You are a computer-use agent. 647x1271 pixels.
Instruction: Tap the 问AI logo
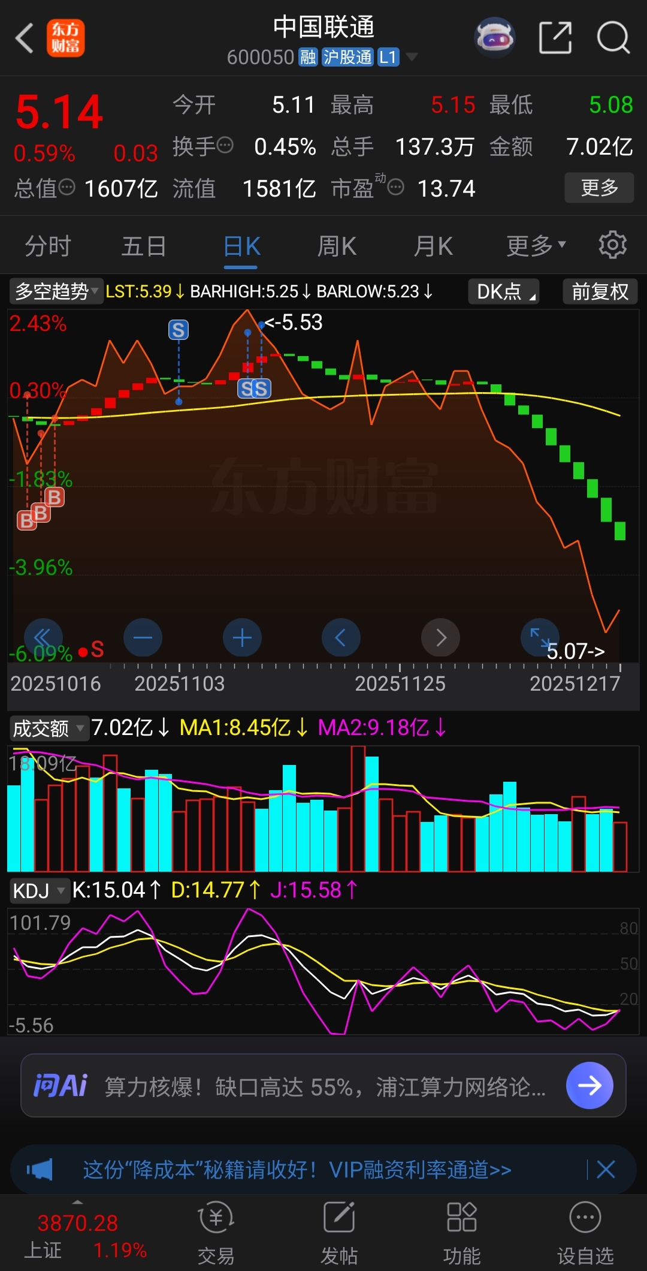(60, 1086)
